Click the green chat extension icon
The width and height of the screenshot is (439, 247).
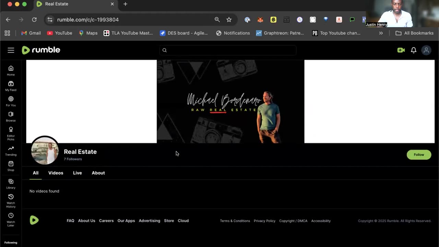point(352,20)
